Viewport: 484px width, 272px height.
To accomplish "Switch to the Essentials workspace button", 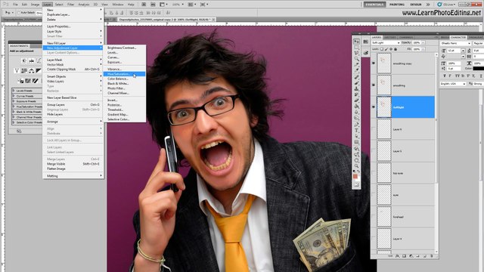I will (x=374, y=5).
